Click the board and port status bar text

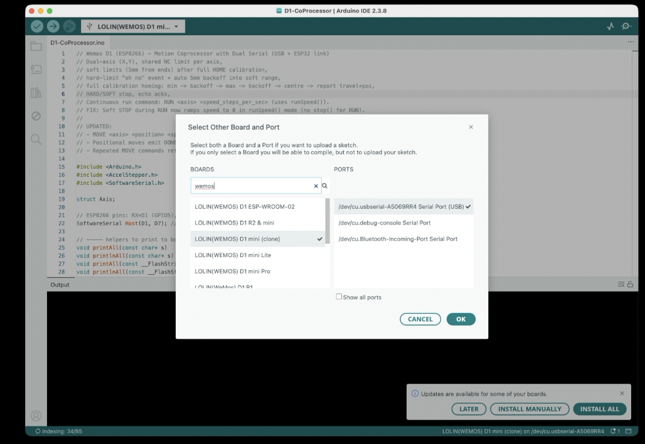(523, 431)
